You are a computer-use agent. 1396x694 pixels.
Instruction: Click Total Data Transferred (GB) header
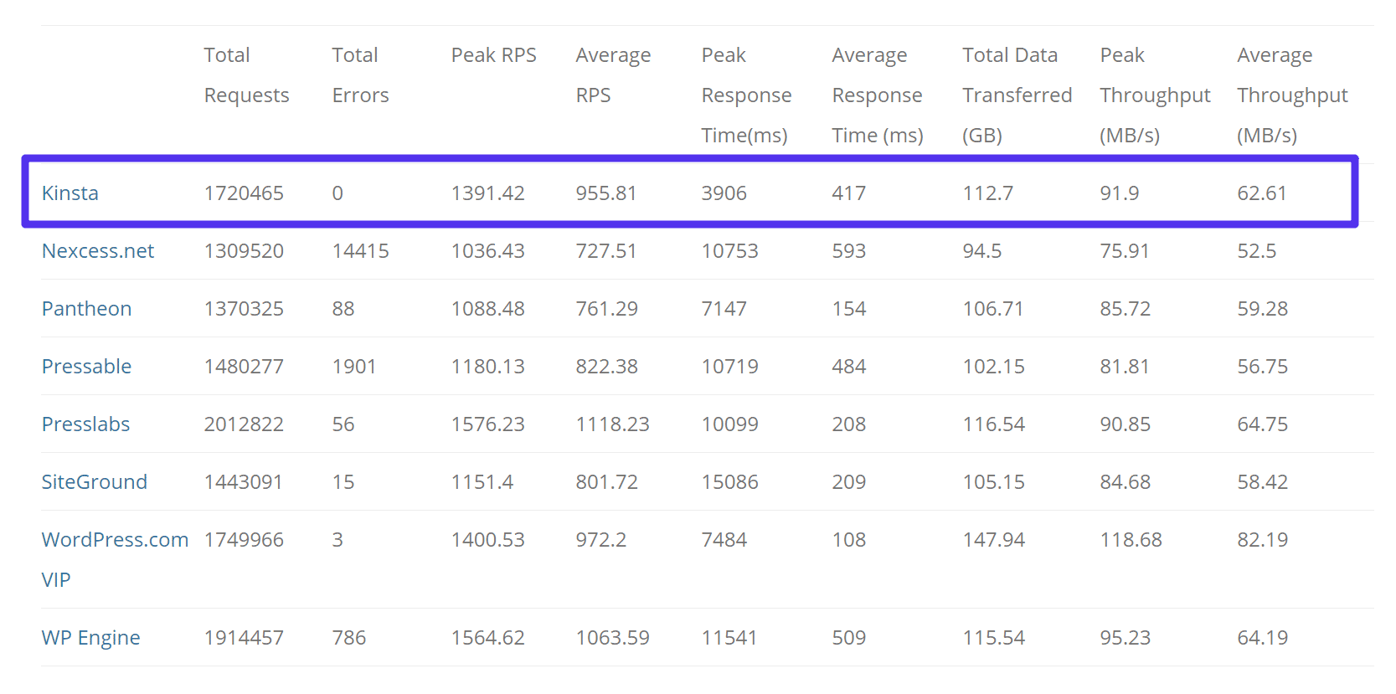tap(1017, 95)
